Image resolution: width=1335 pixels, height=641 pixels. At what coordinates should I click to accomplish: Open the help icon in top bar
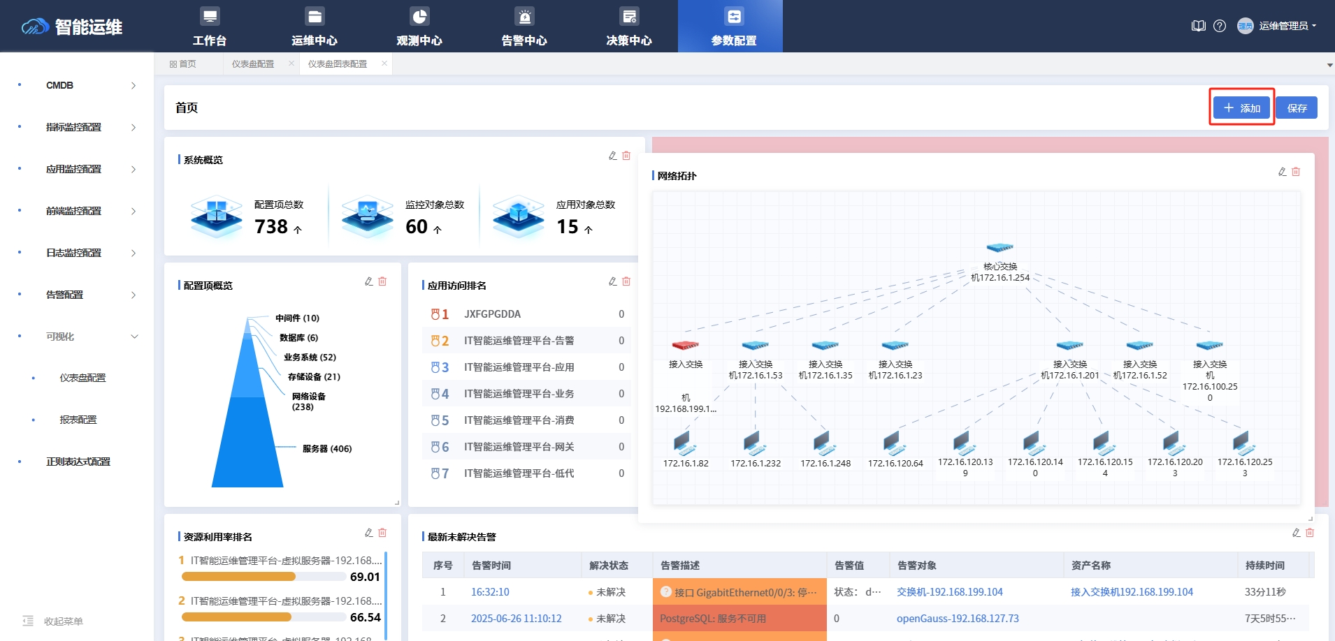(1220, 26)
